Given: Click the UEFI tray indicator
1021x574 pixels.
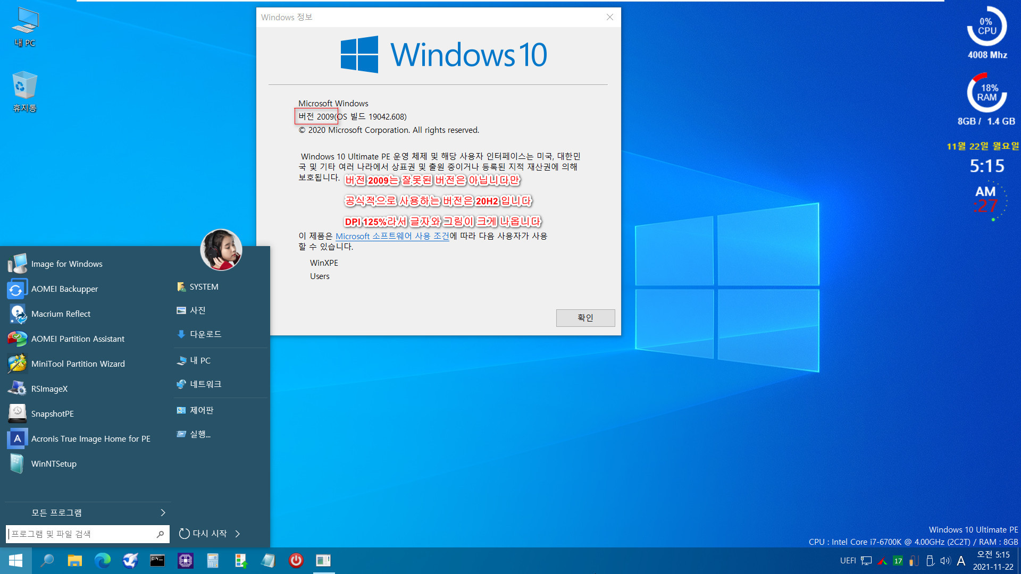Looking at the screenshot, I should click(x=848, y=561).
